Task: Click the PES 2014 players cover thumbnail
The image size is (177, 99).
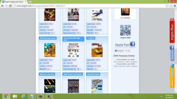Action: [x=73, y=15]
